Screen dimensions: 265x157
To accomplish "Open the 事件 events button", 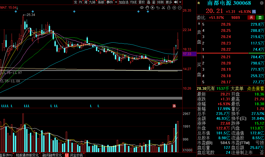I will click(x=110, y=2).
